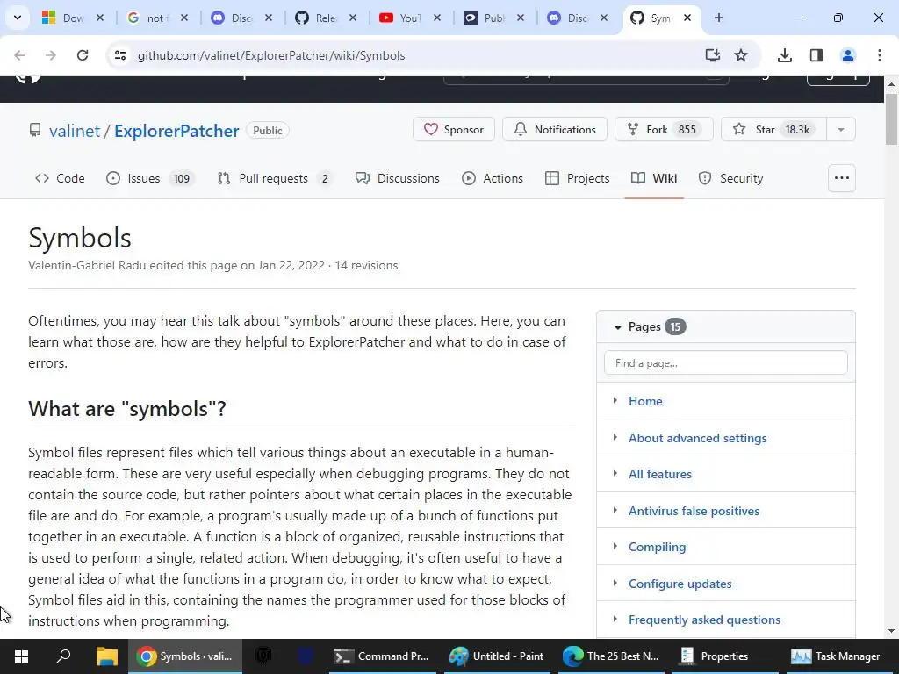Switch to Edge 'The 25 Best' window
This screenshot has height=674, width=899.
click(x=611, y=656)
